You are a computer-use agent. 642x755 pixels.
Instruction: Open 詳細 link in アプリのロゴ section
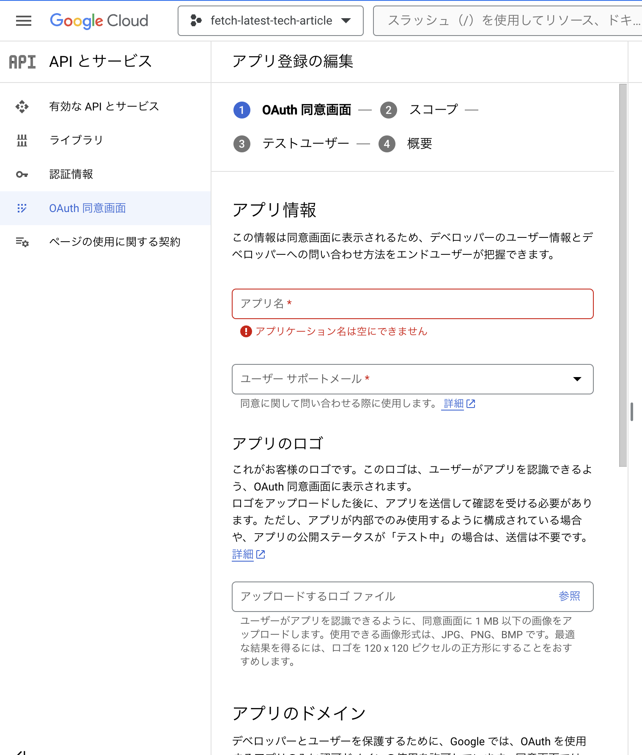[243, 554]
